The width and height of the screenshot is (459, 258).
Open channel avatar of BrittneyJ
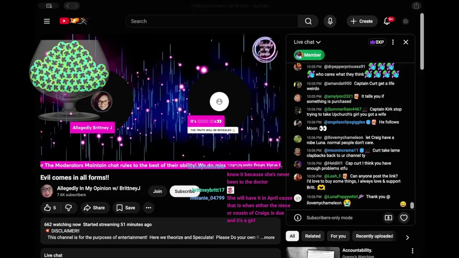pyautogui.click(x=47, y=191)
